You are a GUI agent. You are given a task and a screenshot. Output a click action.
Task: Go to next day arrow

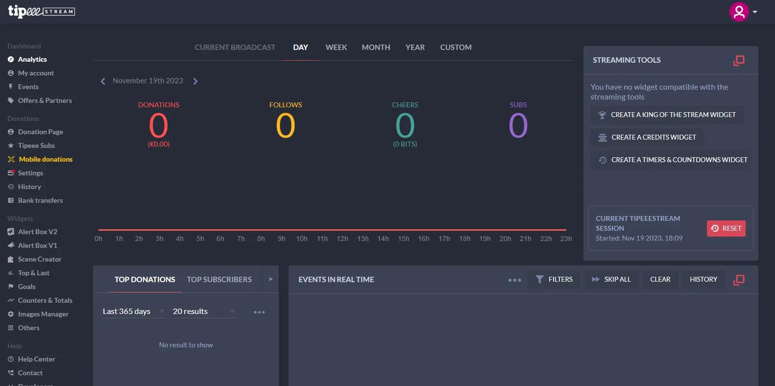(195, 81)
